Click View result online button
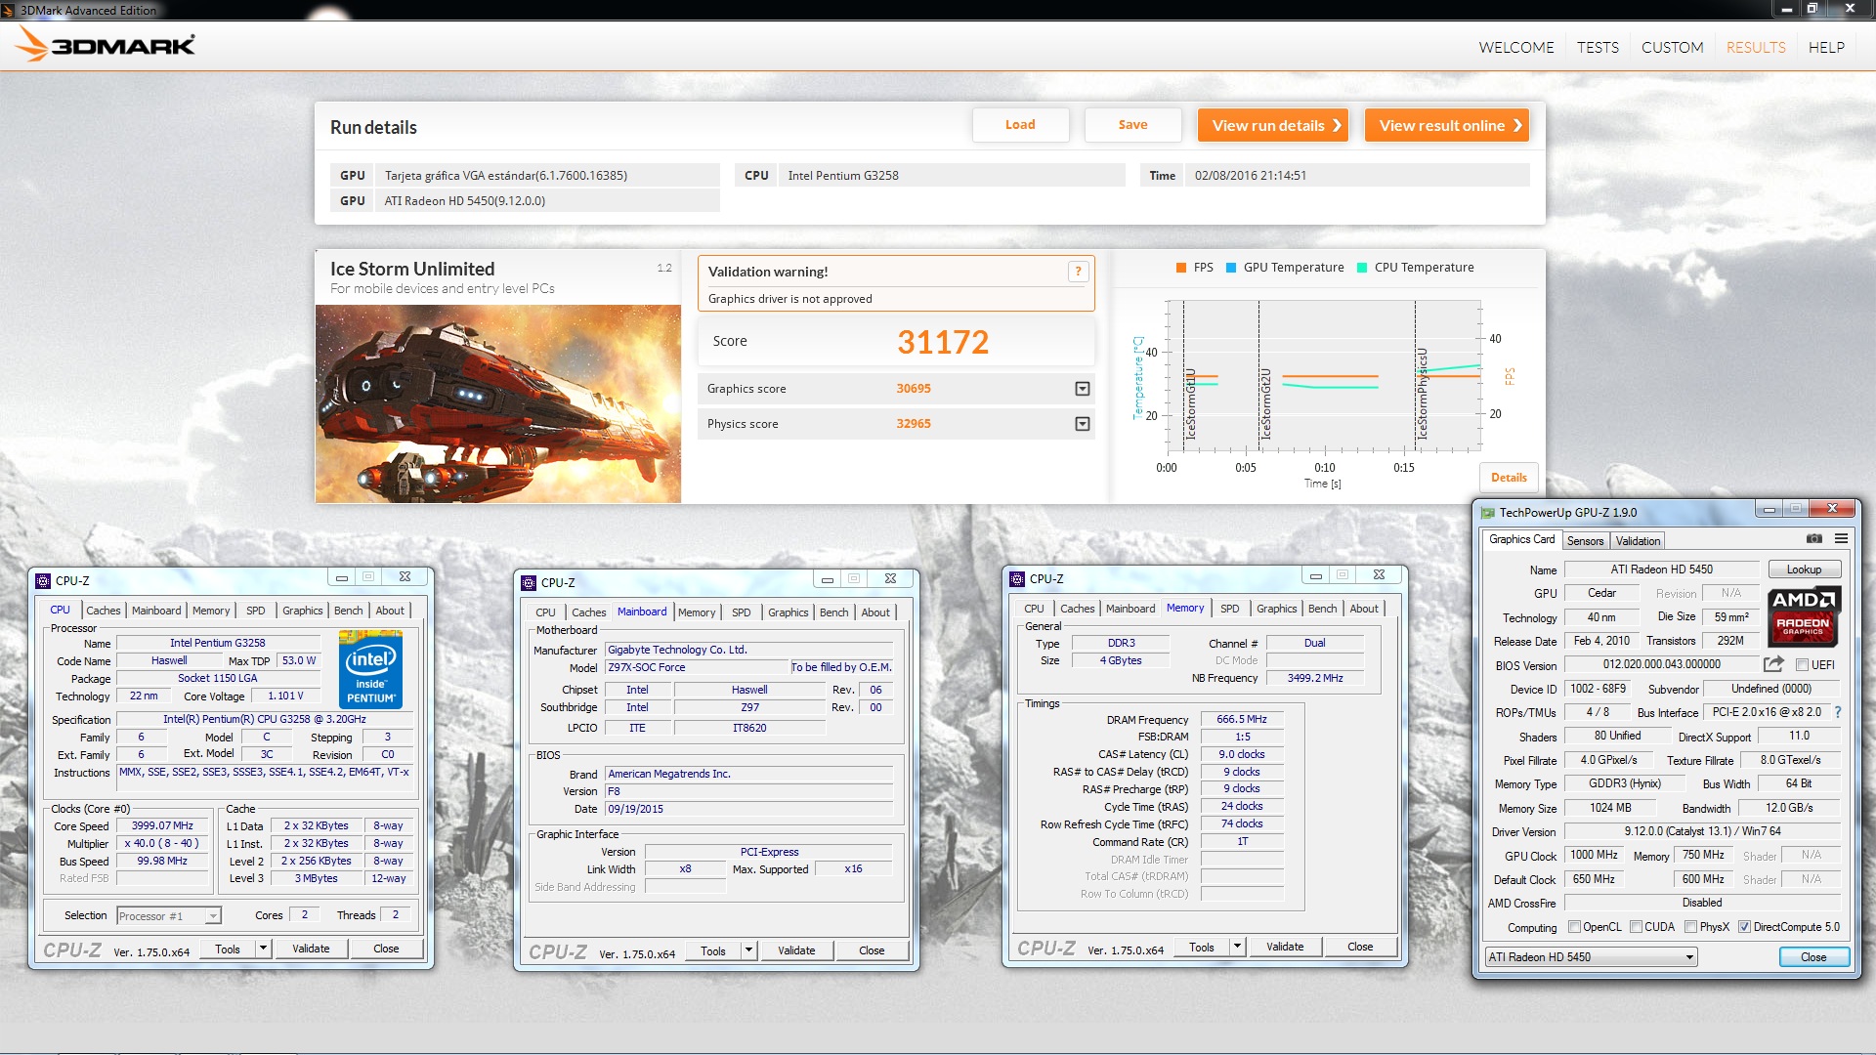 tap(1447, 125)
